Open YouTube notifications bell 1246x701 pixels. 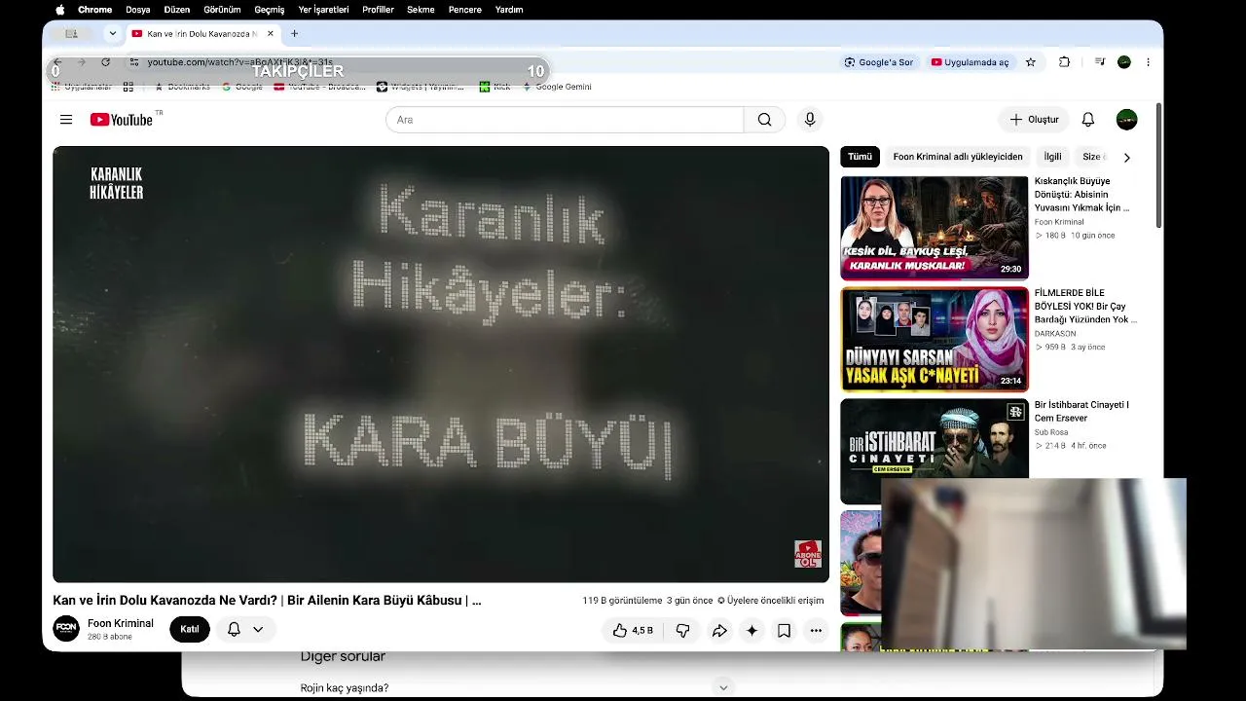tap(1088, 120)
